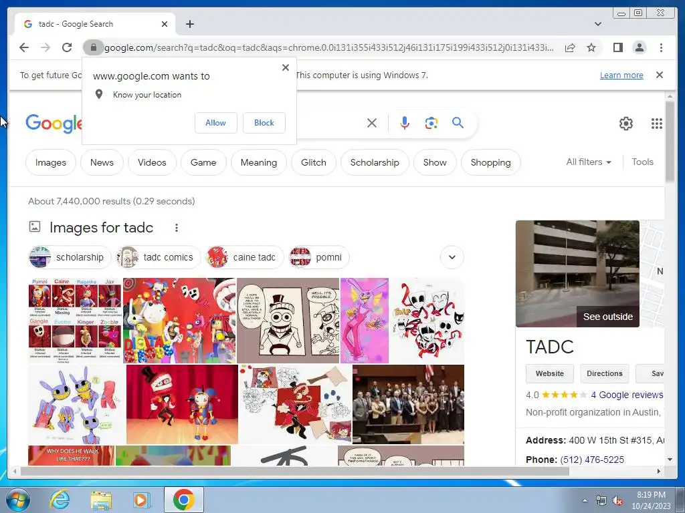The height and width of the screenshot is (513, 685).
Task: Filter images by scholarship chip
Action: tap(70, 257)
